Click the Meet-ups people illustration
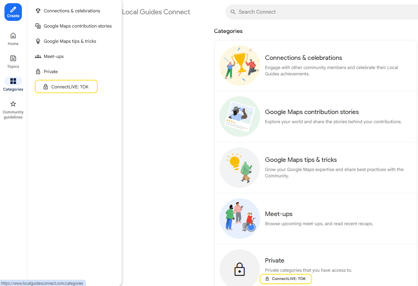418x286 pixels. 240,219
